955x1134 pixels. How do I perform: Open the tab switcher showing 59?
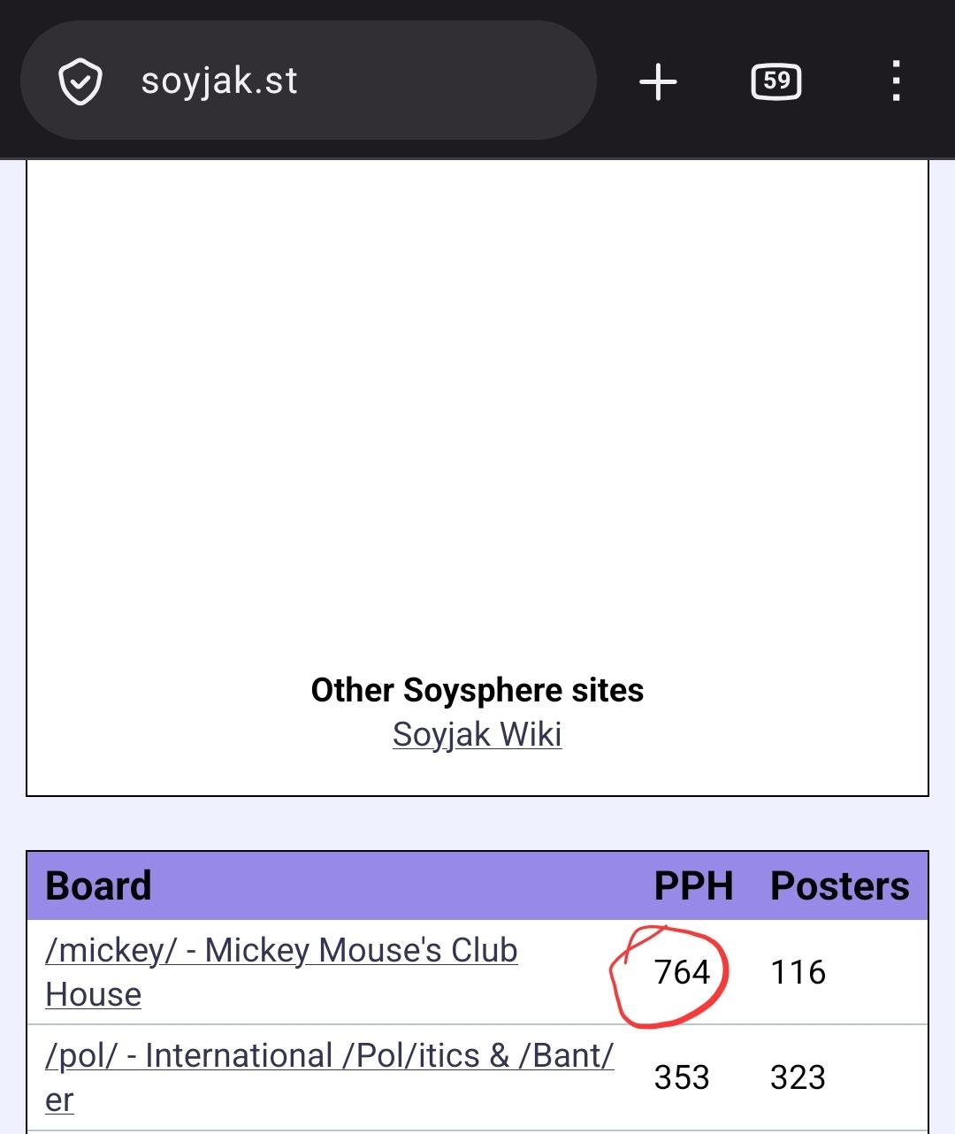776,82
